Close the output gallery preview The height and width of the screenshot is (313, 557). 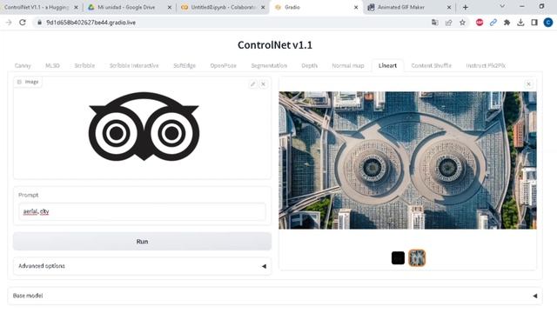pyautogui.click(x=528, y=84)
